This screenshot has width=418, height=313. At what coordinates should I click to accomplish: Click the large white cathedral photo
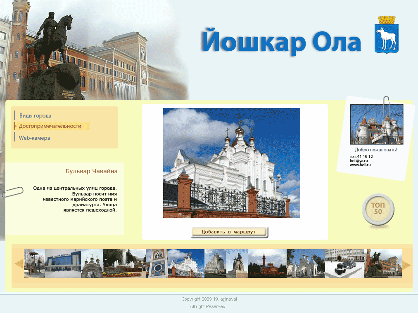(231, 163)
